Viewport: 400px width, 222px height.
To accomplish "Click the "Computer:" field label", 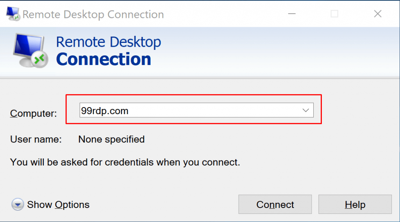I will (x=34, y=113).
